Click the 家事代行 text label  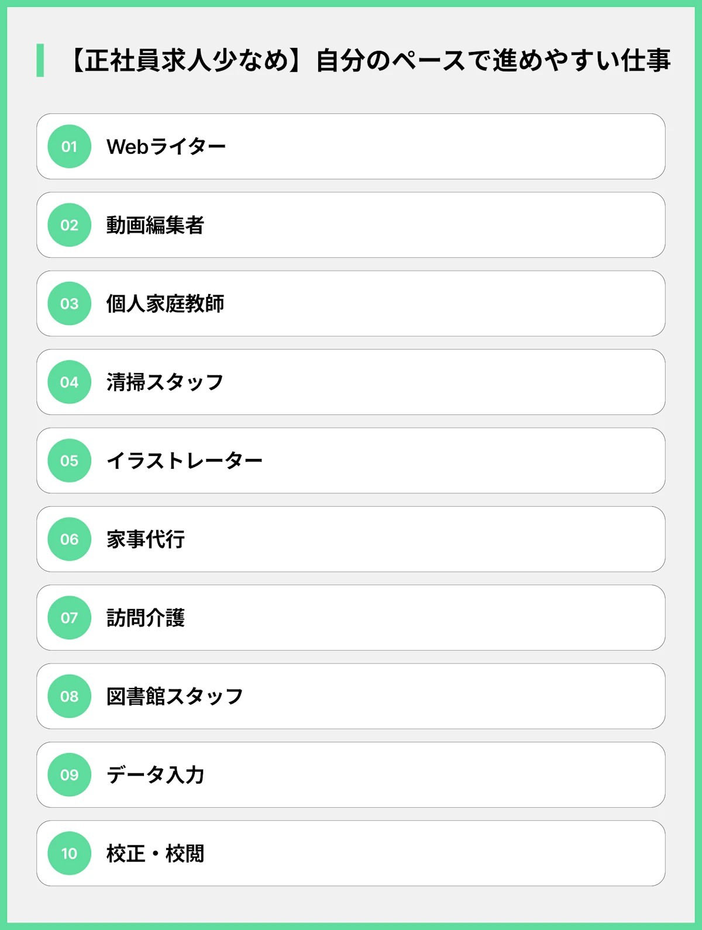(x=146, y=539)
